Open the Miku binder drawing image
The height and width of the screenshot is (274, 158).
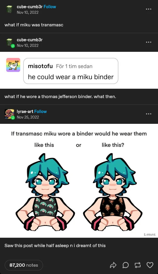79,181
